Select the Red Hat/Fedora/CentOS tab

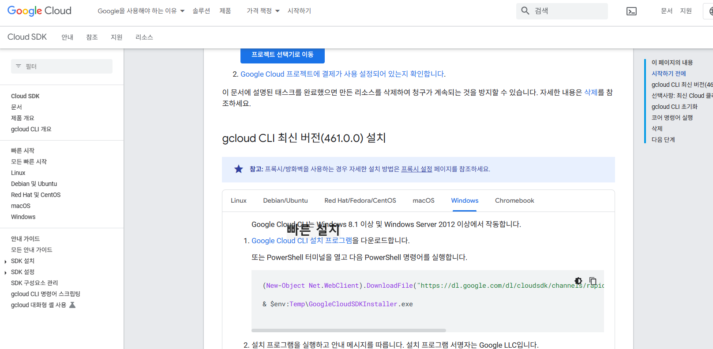coord(360,200)
